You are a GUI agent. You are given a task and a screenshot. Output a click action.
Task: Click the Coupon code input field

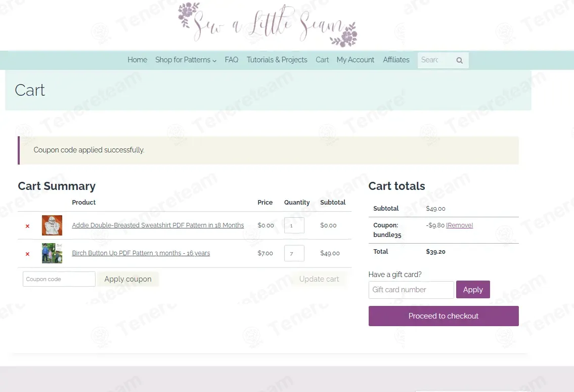tap(59, 279)
